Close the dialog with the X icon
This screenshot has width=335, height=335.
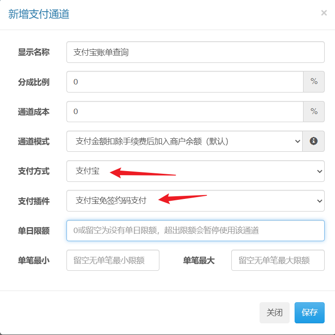coord(324,13)
